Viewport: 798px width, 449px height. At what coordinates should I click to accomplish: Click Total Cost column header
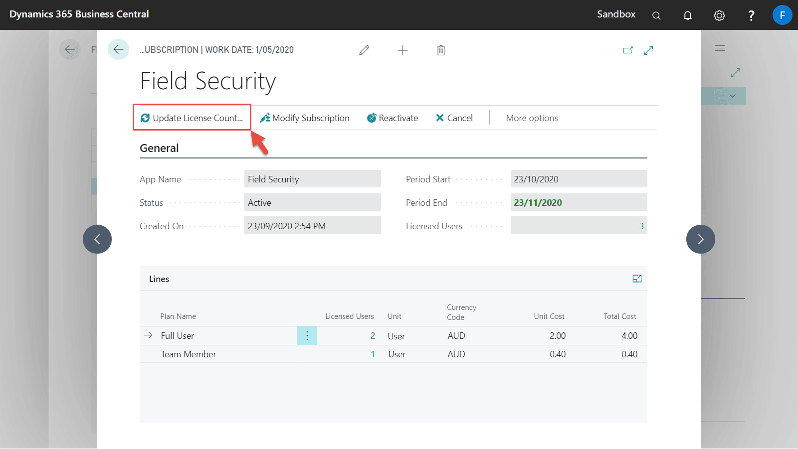pos(620,316)
